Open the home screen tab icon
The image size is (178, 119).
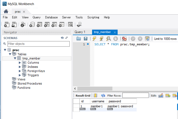[x=6, y=12]
